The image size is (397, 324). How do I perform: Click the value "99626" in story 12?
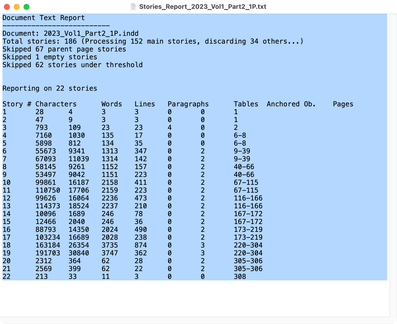click(x=46, y=198)
